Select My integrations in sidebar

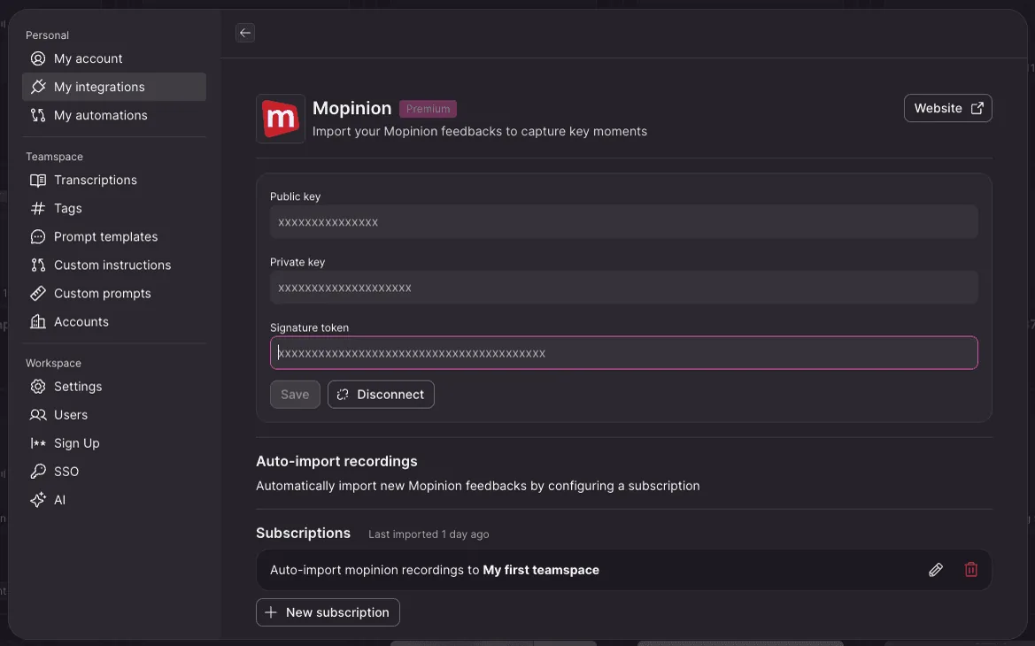[x=113, y=87]
